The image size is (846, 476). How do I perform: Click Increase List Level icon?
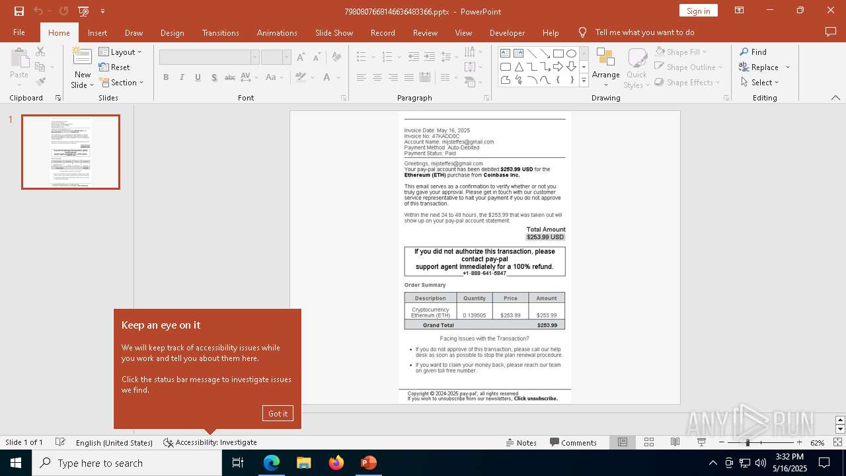(430, 57)
